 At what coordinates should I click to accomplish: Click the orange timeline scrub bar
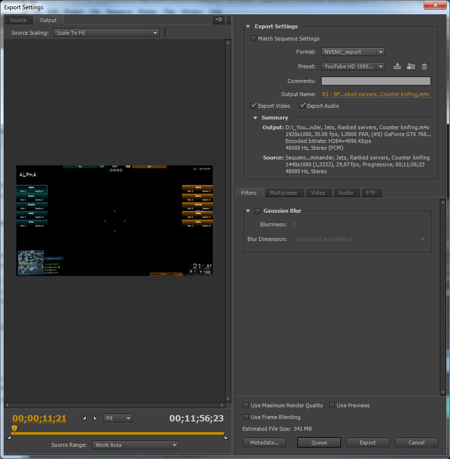pos(118,433)
